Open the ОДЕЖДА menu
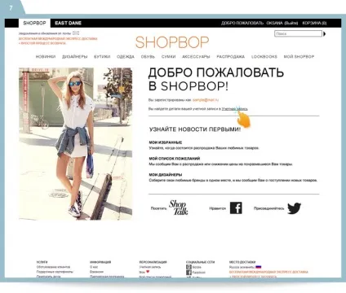The height and width of the screenshot is (293, 346). (x=126, y=57)
